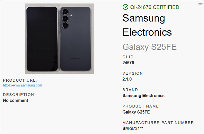Viewport: 204px width, 134px height.
Task: Select the QI-24676 CERTIFIED status text
Action: point(155,7)
